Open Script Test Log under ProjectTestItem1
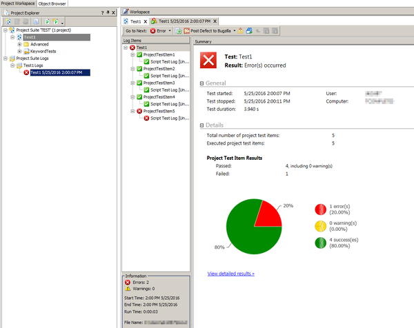Image resolution: width=414 pixels, height=328 pixels. [170, 62]
